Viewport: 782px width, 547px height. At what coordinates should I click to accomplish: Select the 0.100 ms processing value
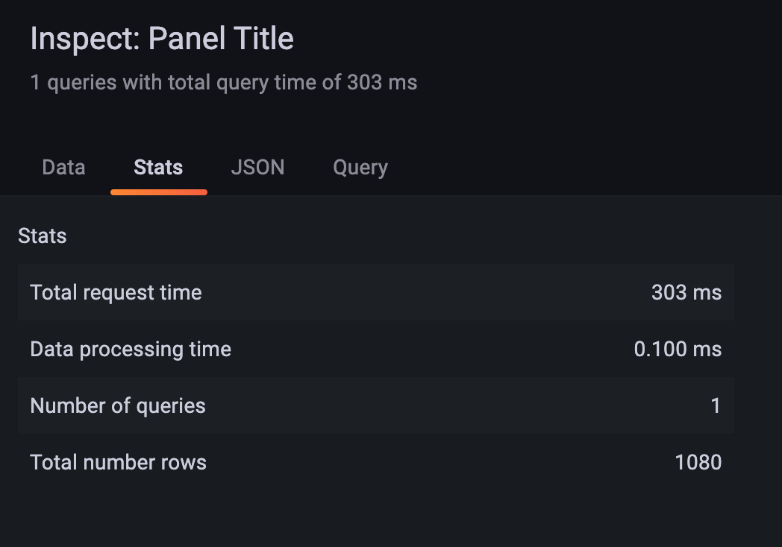678,349
